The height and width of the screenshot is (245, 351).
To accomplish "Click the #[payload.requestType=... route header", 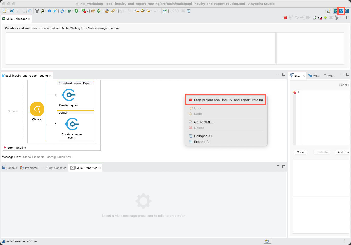I will pos(76,83).
